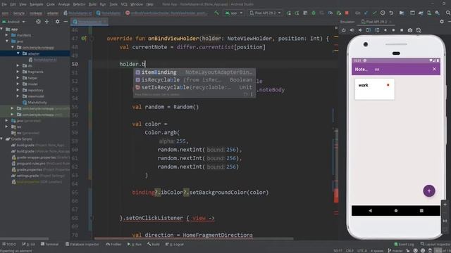Click emulator zoom magnifier icon
Viewport: 451px width, 253px height.
pos(419,30)
